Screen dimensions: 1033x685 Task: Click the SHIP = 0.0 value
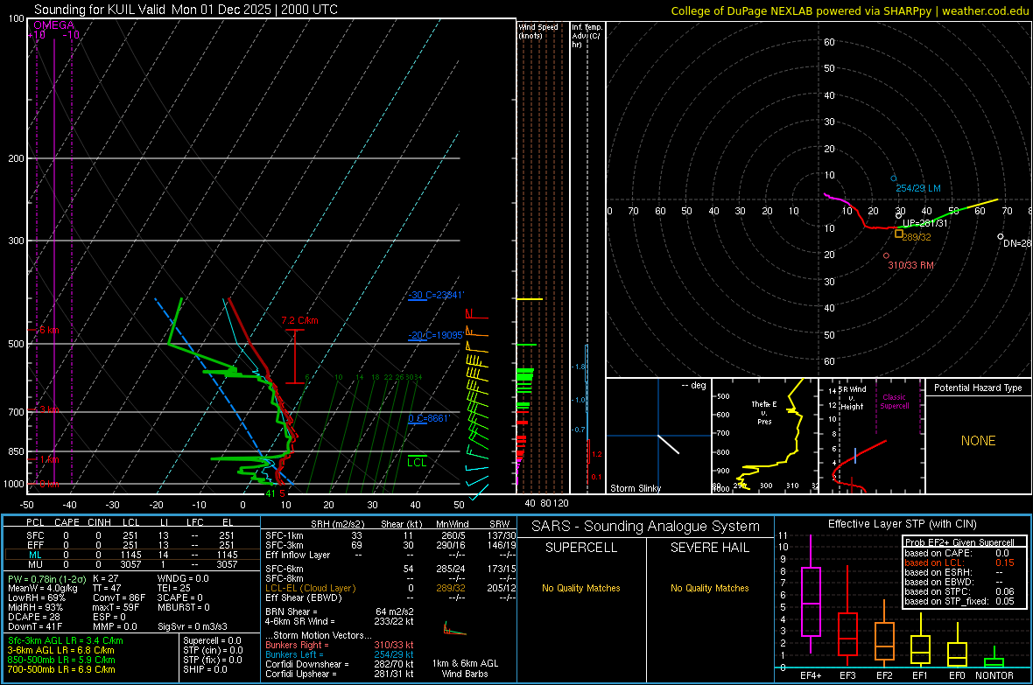click(205, 670)
